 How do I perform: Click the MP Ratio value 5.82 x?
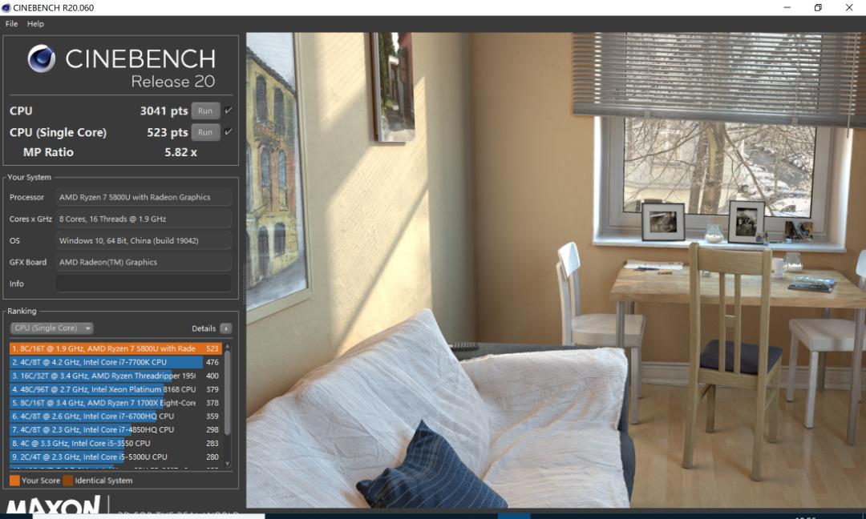coord(180,152)
